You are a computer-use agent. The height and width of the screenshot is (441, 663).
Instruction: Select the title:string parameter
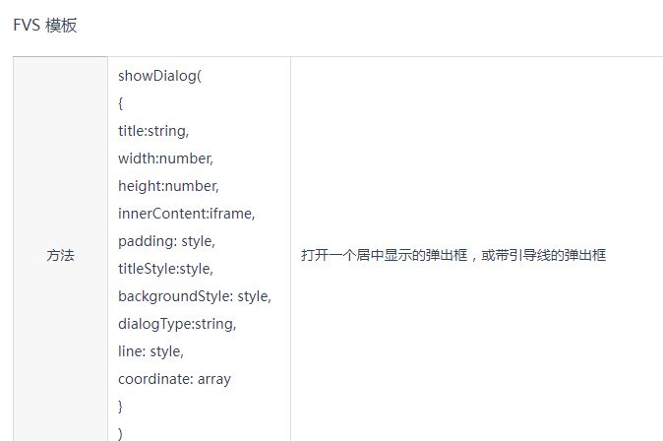(152, 130)
